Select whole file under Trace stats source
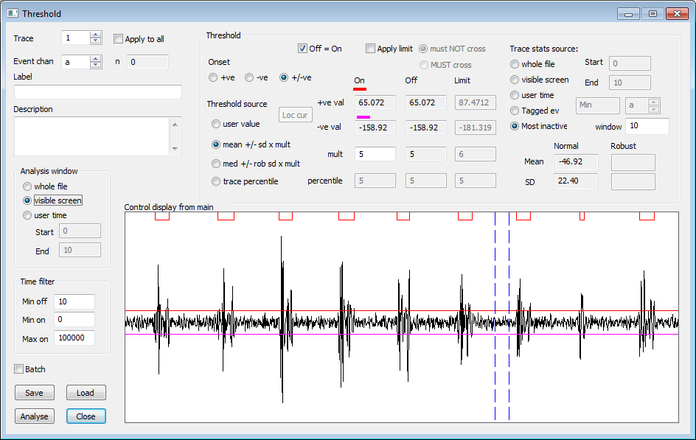The height and width of the screenshot is (440, 696). pos(515,64)
